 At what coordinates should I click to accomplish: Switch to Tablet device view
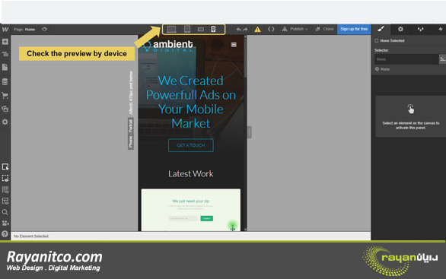click(x=187, y=29)
